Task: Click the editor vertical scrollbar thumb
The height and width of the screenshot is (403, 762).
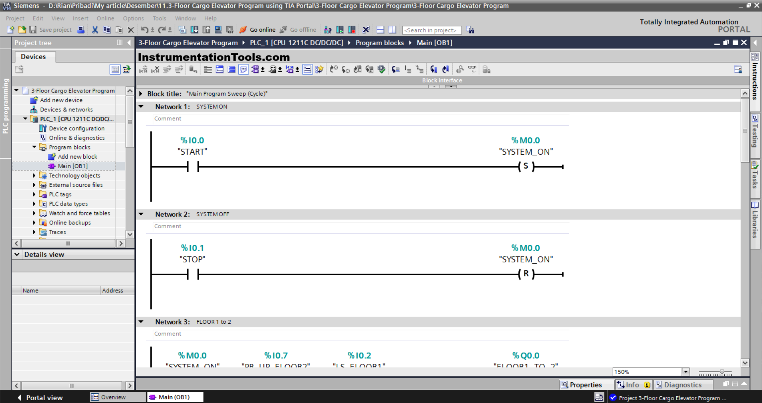Action: click(x=745, y=130)
